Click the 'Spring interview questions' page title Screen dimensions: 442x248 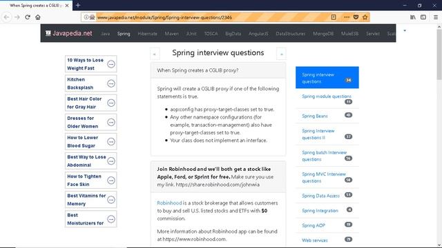(218, 53)
